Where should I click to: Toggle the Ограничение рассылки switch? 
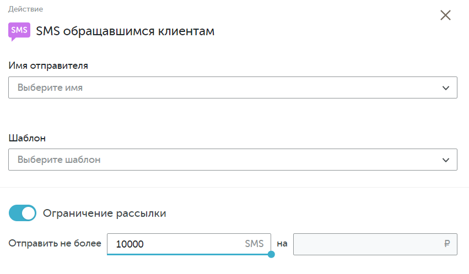coord(23,213)
